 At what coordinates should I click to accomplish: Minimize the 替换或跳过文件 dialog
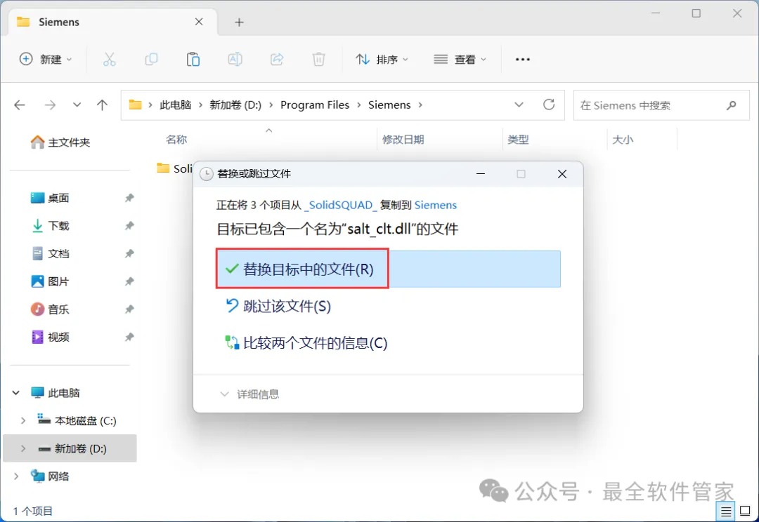point(481,174)
